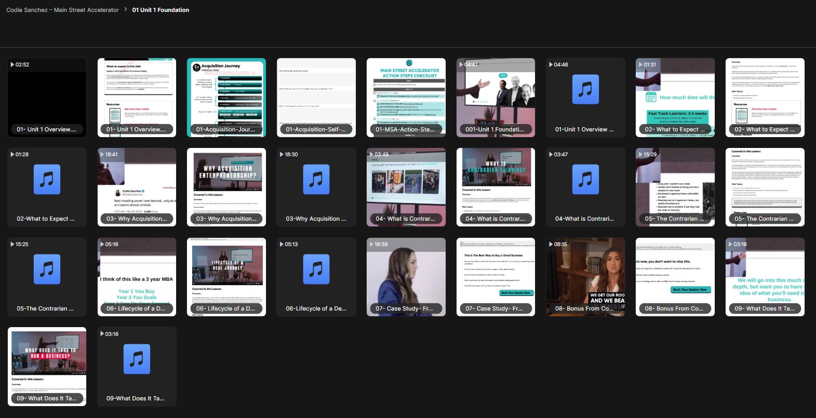Image resolution: width=816 pixels, height=418 pixels.
Task: Click play triangle beside 03:49 duration
Action: click(x=371, y=155)
